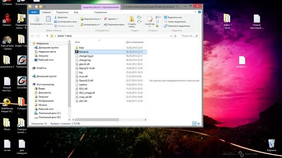Click Снять выделение (Select none) in ribbon
The height and width of the screenshot is (158, 282).
[175, 22]
